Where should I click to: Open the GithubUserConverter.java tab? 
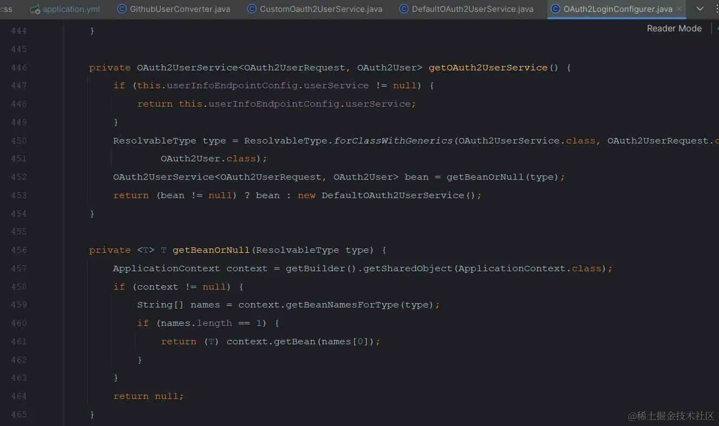point(179,9)
